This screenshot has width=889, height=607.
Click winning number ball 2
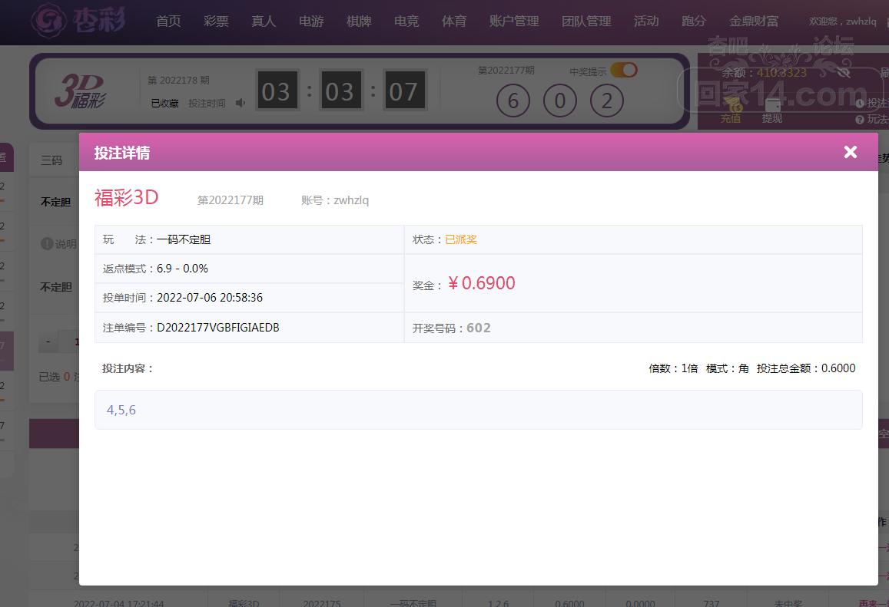[607, 101]
